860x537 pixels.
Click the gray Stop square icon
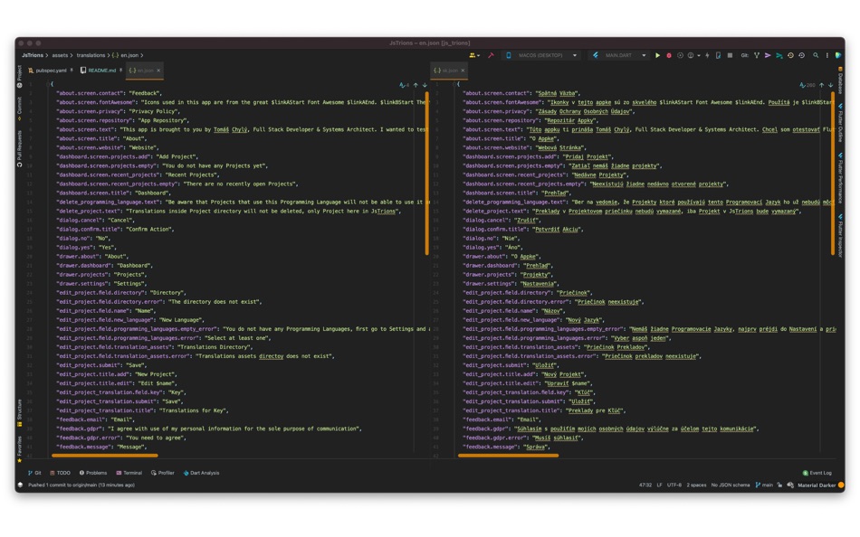730,55
